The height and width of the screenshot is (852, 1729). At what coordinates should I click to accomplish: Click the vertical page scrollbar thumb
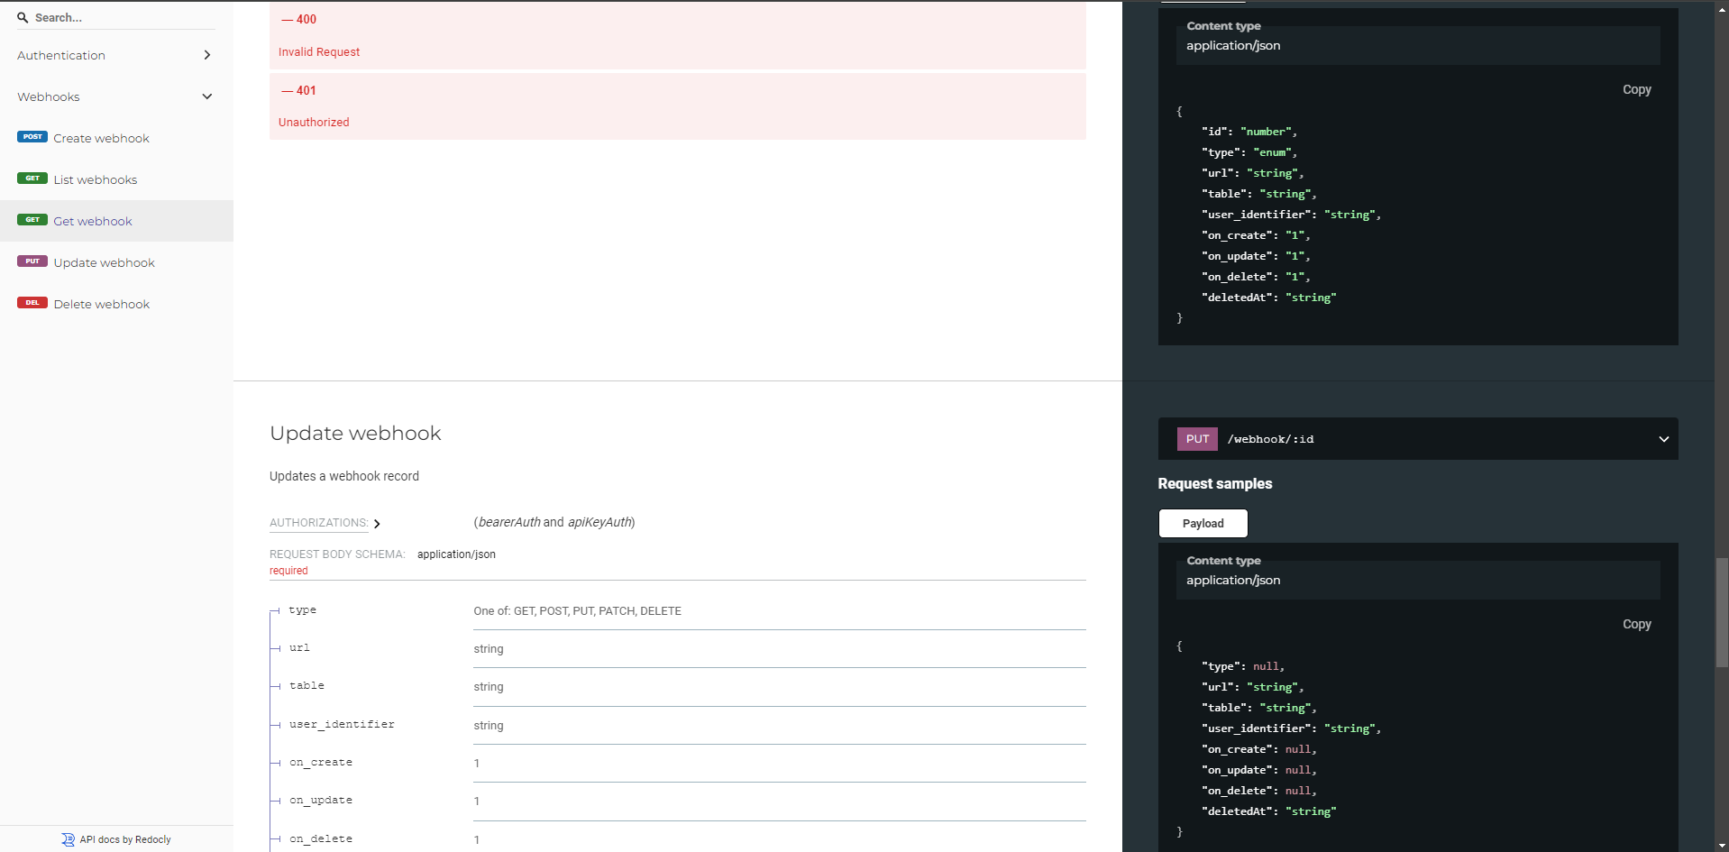(x=1722, y=612)
